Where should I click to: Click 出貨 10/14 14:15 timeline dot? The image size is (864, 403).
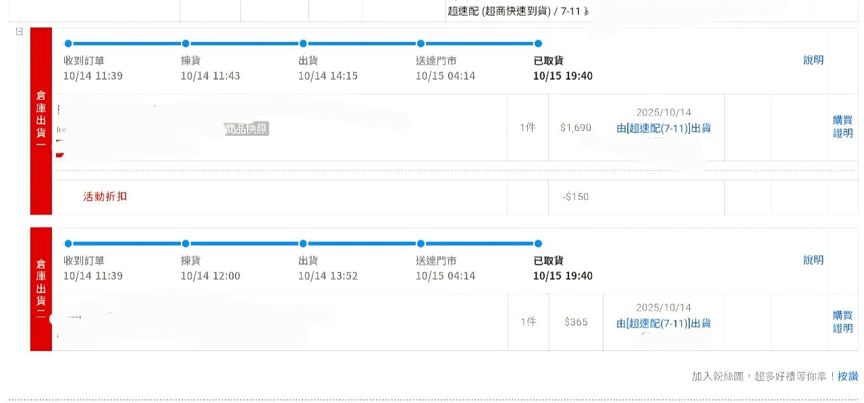pos(303,44)
